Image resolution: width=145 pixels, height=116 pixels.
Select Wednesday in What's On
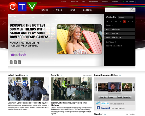pyautogui.click(x=116, y=22)
